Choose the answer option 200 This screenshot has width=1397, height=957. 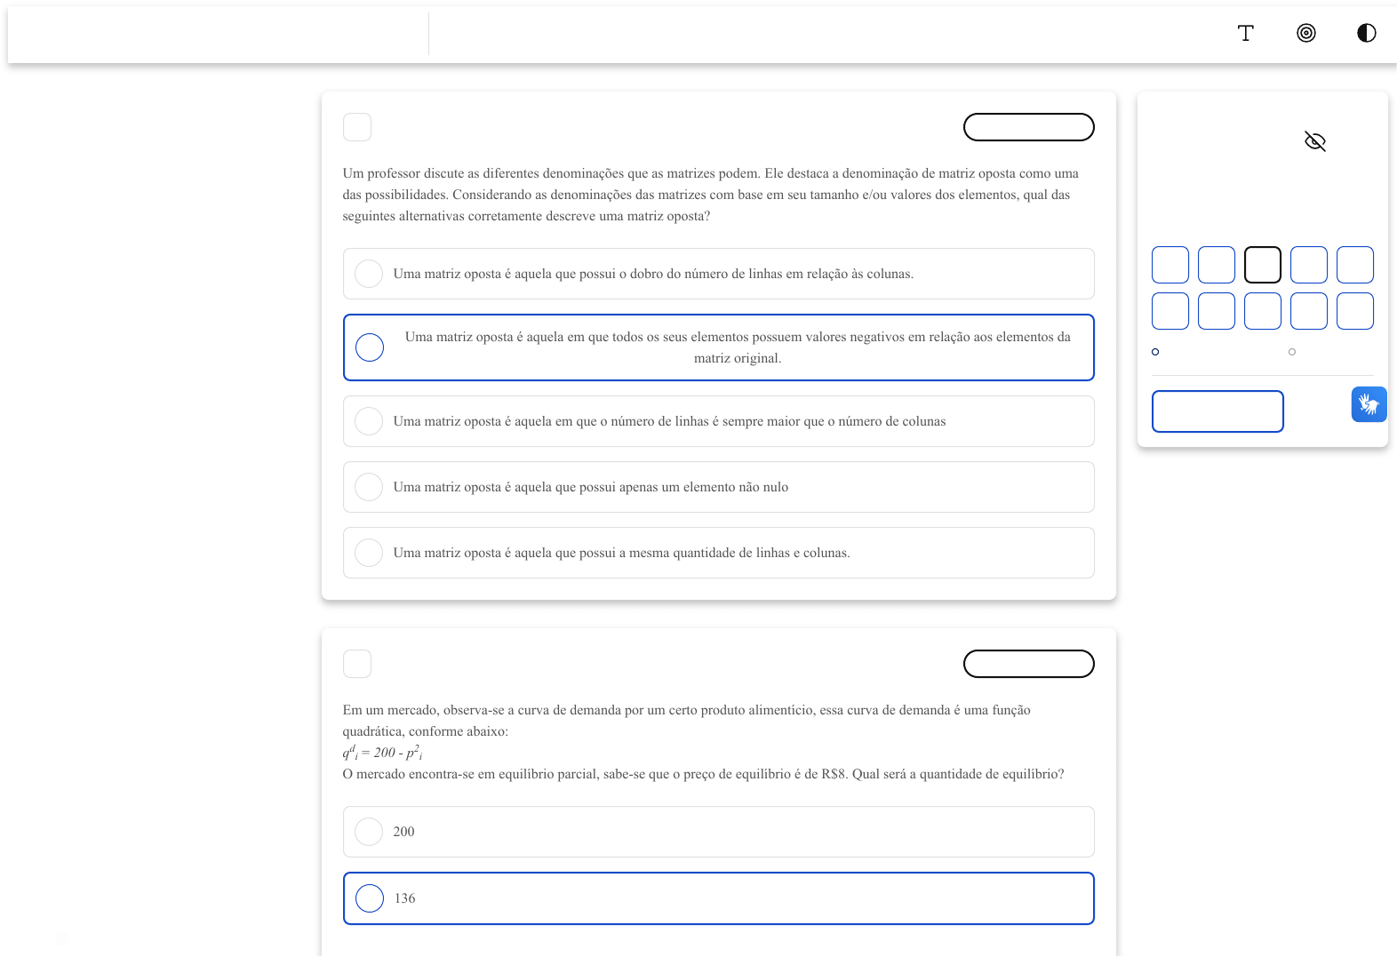click(369, 832)
